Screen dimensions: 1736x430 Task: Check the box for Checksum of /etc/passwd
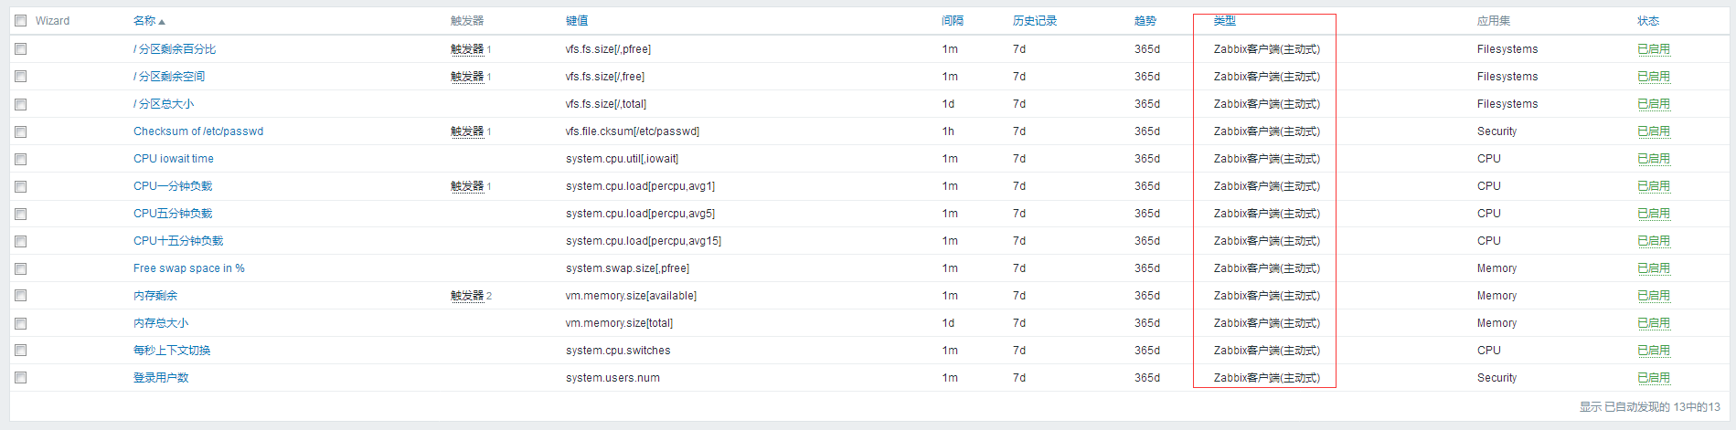(21, 131)
